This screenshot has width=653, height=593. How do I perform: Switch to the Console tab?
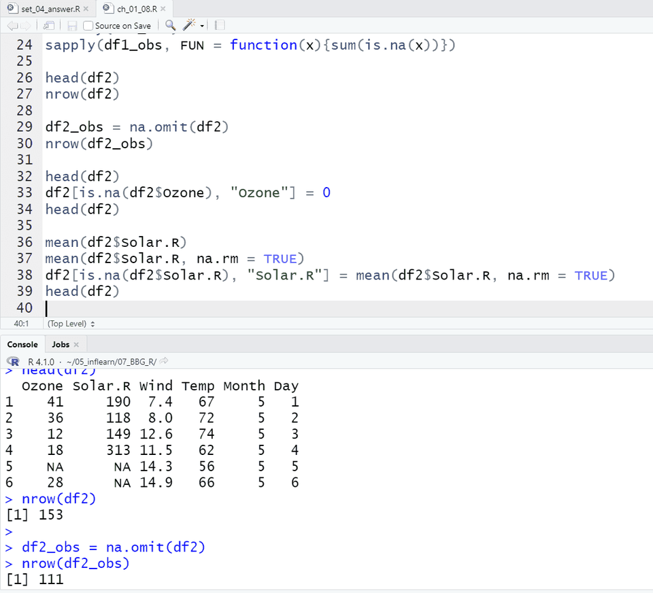pyautogui.click(x=22, y=344)
